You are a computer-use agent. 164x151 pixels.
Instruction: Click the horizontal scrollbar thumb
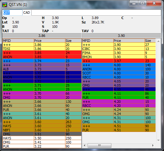pos(99,145)
